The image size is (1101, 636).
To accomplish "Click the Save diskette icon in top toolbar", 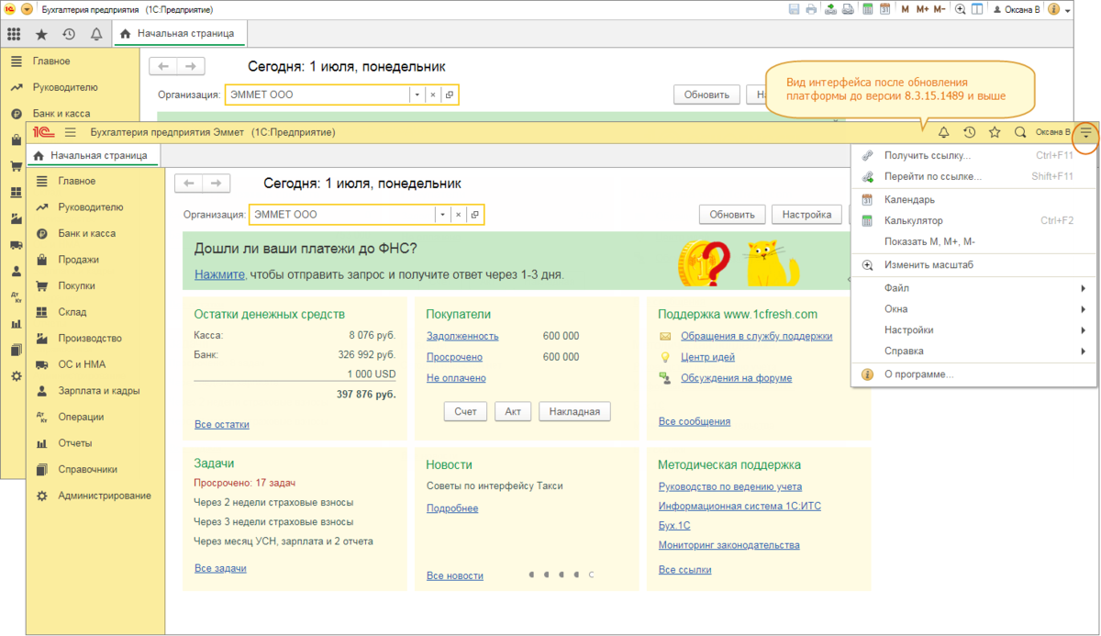I will [x=795, y=9].
